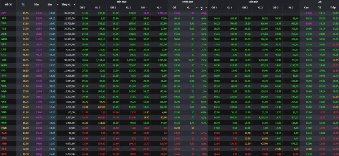Image resolution: width=339 pixels, height=156 pixels.
Task: Open STB stock ticker details
Action: pos(3,18)
